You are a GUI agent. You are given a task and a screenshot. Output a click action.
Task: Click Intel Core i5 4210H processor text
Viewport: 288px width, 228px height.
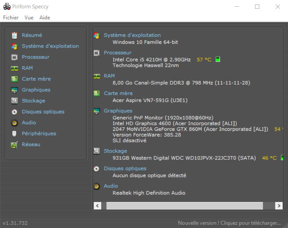[151, 59]
